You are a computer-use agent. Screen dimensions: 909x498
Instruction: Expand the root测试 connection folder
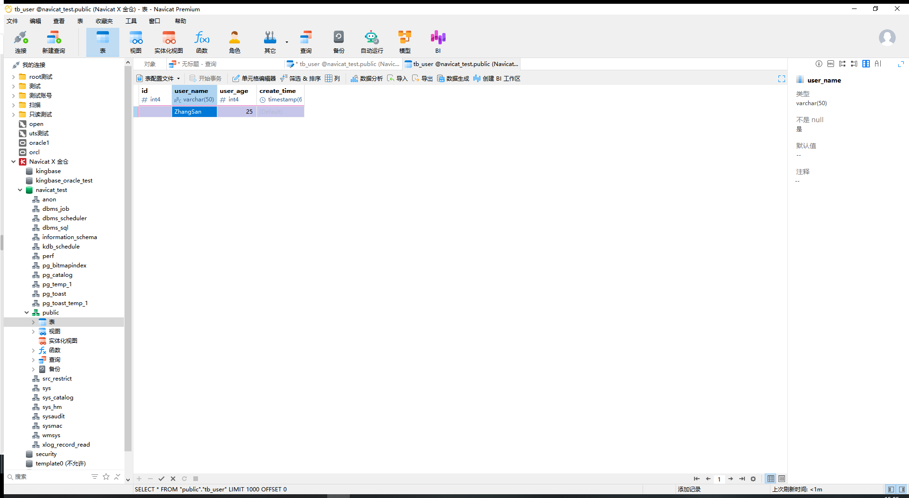(13, 77)
